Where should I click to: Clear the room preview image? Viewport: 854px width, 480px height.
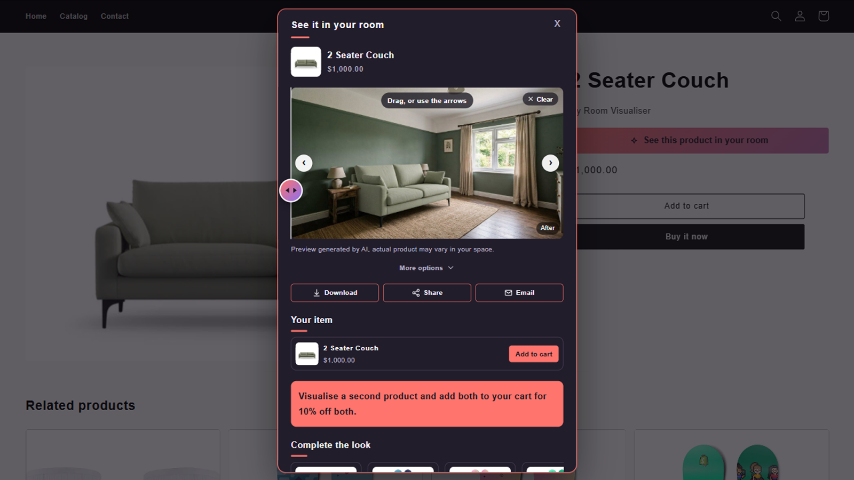click(x=540, y=99)
